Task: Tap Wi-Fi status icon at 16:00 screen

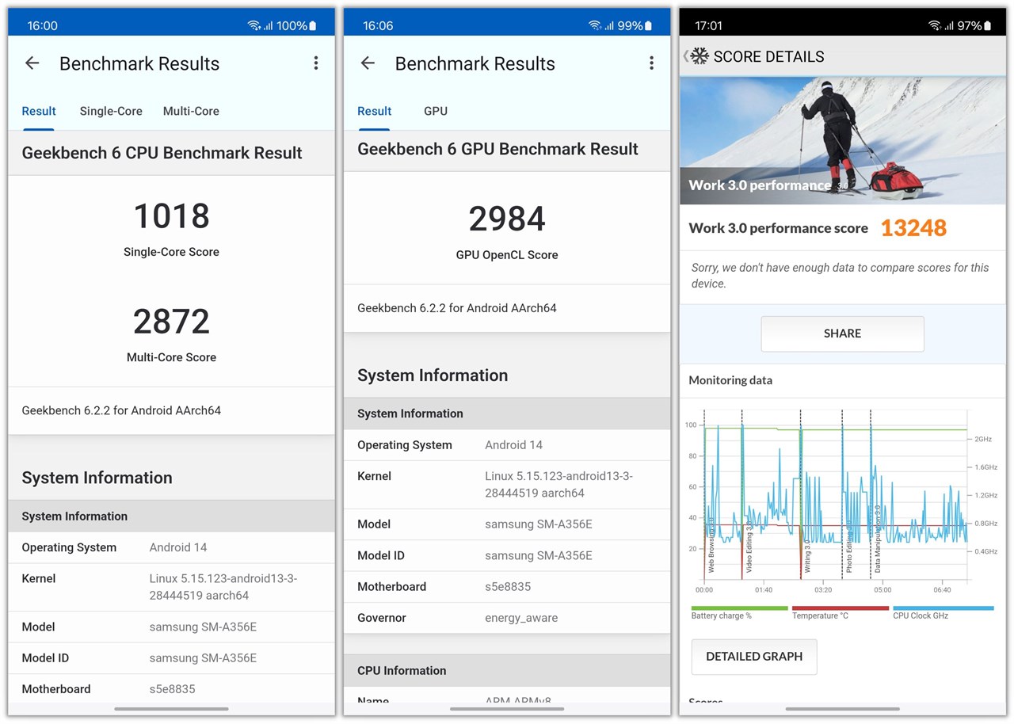Action: pos(253,26)
